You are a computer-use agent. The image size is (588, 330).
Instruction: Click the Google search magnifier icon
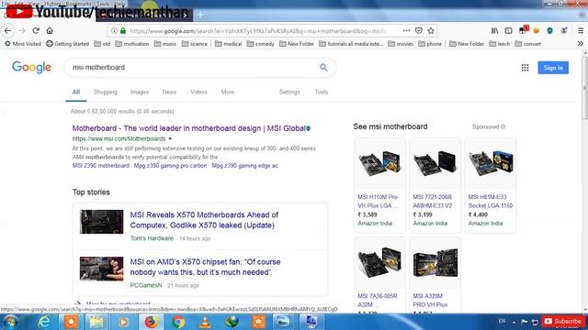tap(323, 67)
